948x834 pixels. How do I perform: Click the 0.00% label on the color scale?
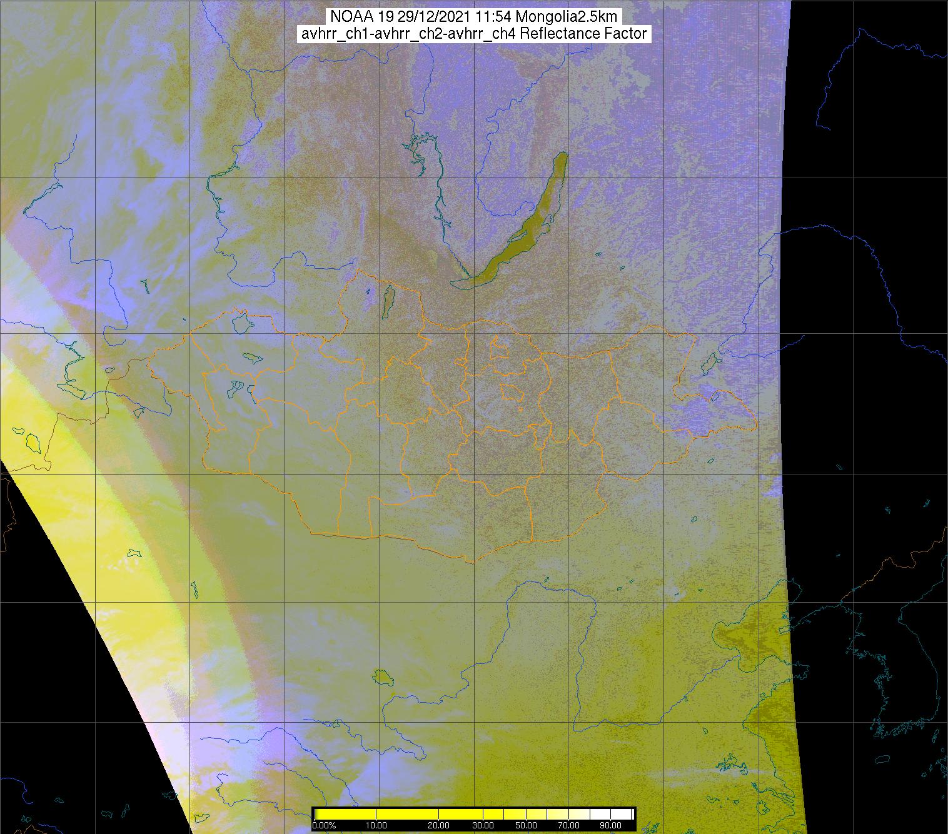tap(325, 826)
